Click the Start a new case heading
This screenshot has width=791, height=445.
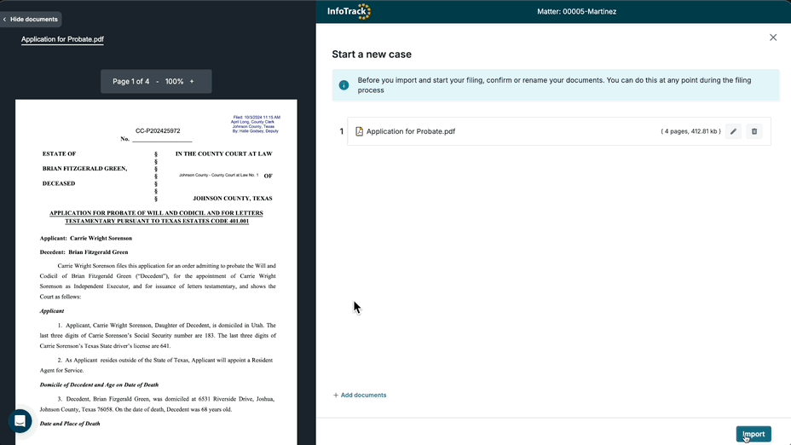pos(372,55)
